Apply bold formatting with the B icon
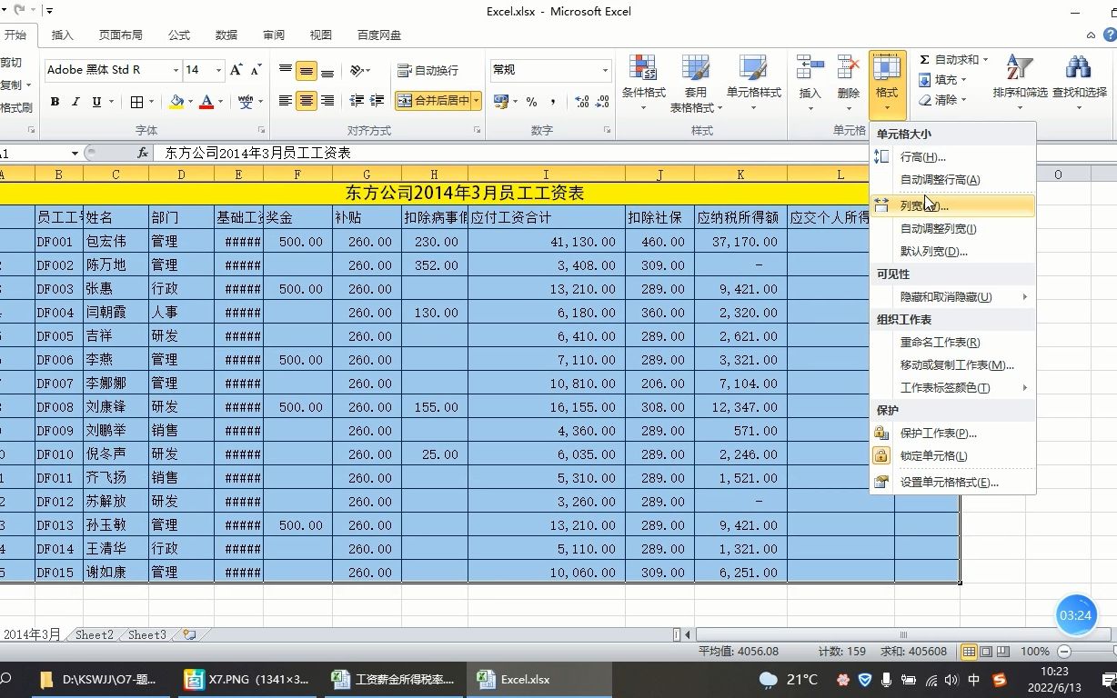 pos(55,101)
